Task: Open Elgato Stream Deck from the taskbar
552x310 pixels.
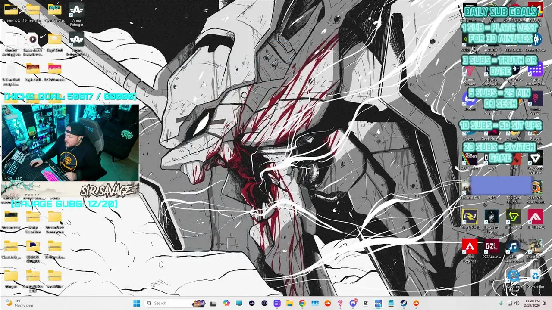Action: (277, 303)
